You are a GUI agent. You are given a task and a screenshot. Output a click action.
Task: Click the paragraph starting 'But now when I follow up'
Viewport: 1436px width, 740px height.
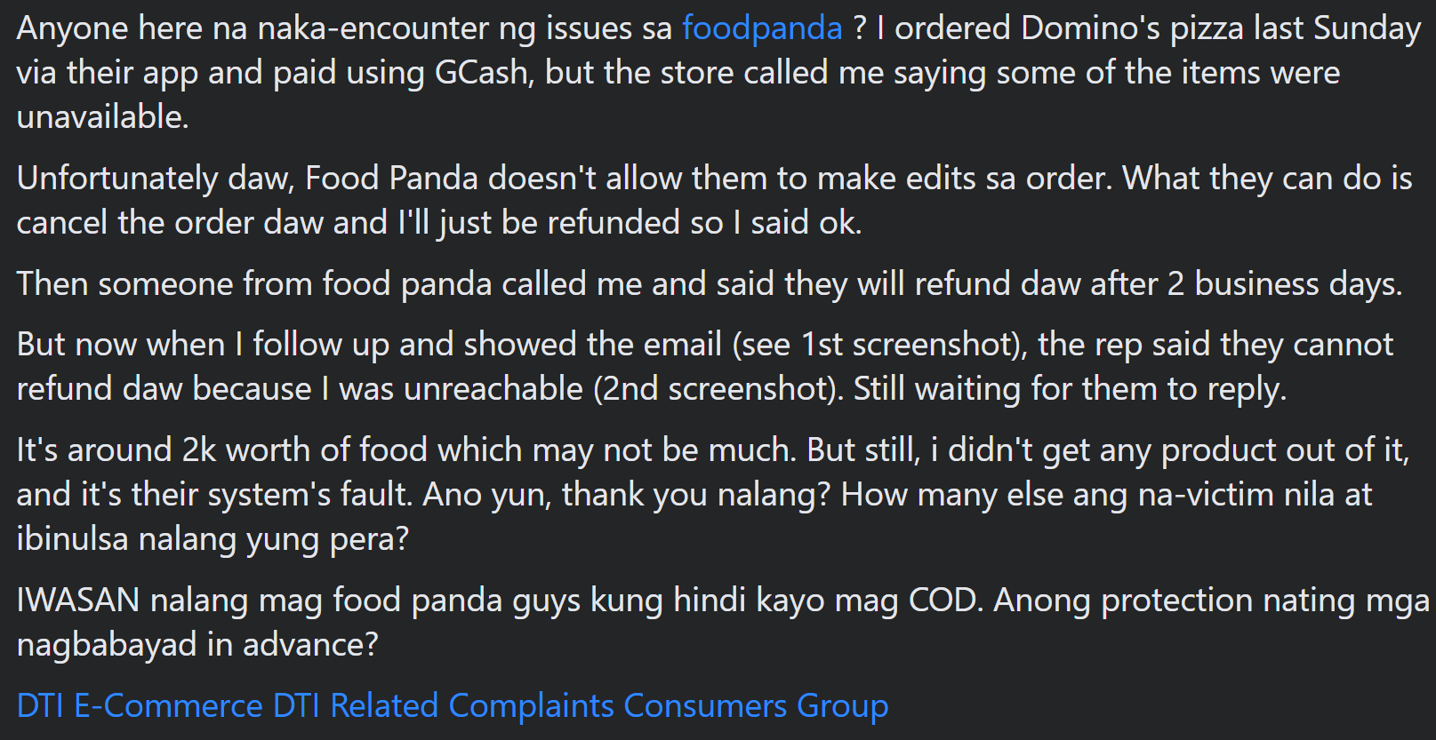click(x=705, y=367)
